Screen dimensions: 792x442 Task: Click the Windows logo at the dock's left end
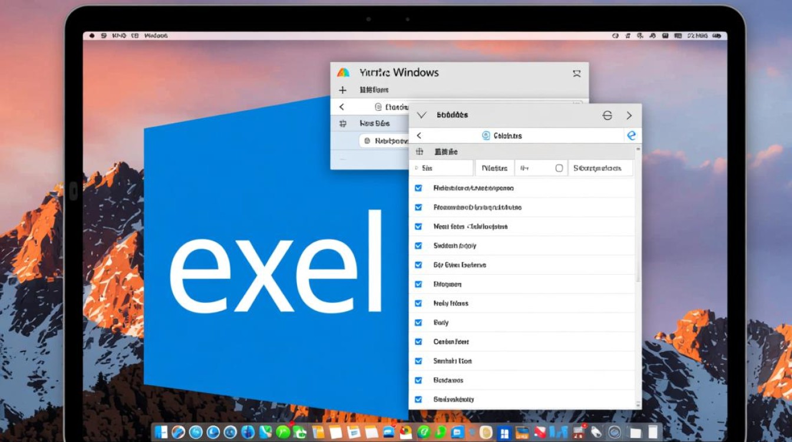161,432
